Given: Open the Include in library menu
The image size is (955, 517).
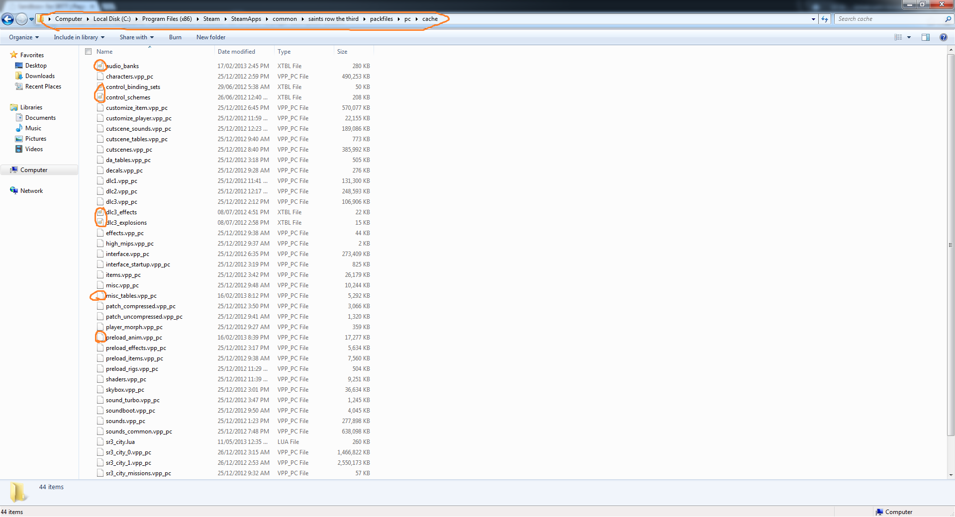Looking at the screenshot, I should click(79, 37).
